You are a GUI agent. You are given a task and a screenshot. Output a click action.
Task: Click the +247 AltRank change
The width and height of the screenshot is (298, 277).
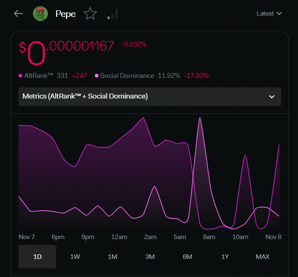pyautogui.click(x=80, y=76)
